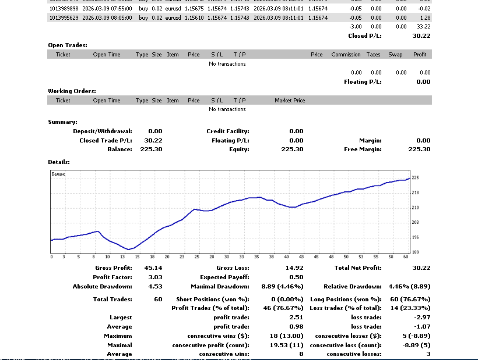
Task: Click the Closed P/L value 30.22 at top
Action: pos(420,36)
